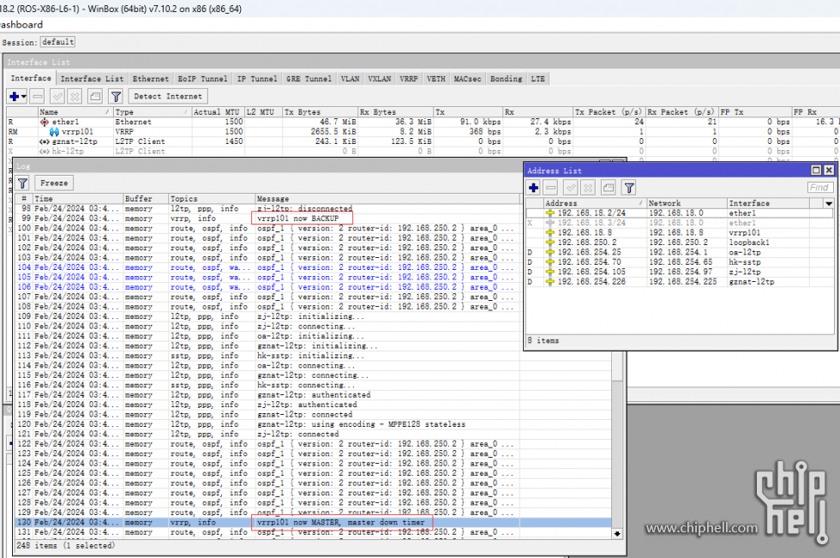This screenshot has width=840, height=558.
Task: Open the GRE Tunnel tab
Action: [309, 79]
